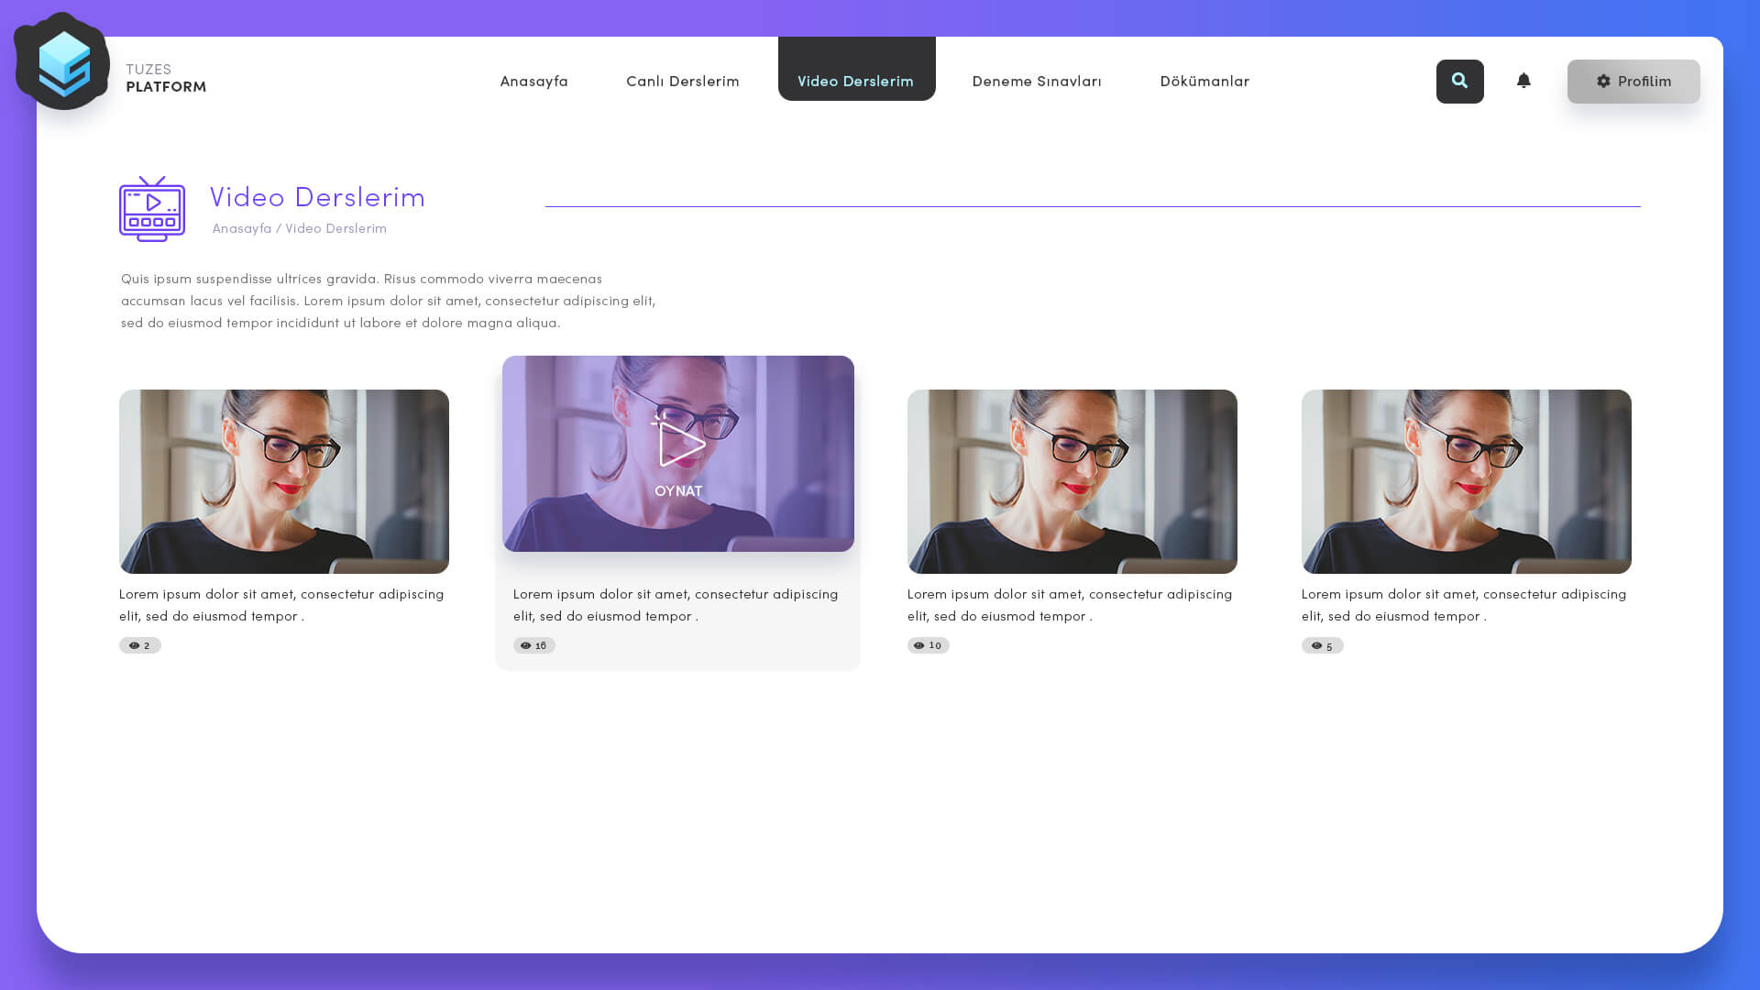Play the highlighted video with OYNAT icon

click(678, 454)
